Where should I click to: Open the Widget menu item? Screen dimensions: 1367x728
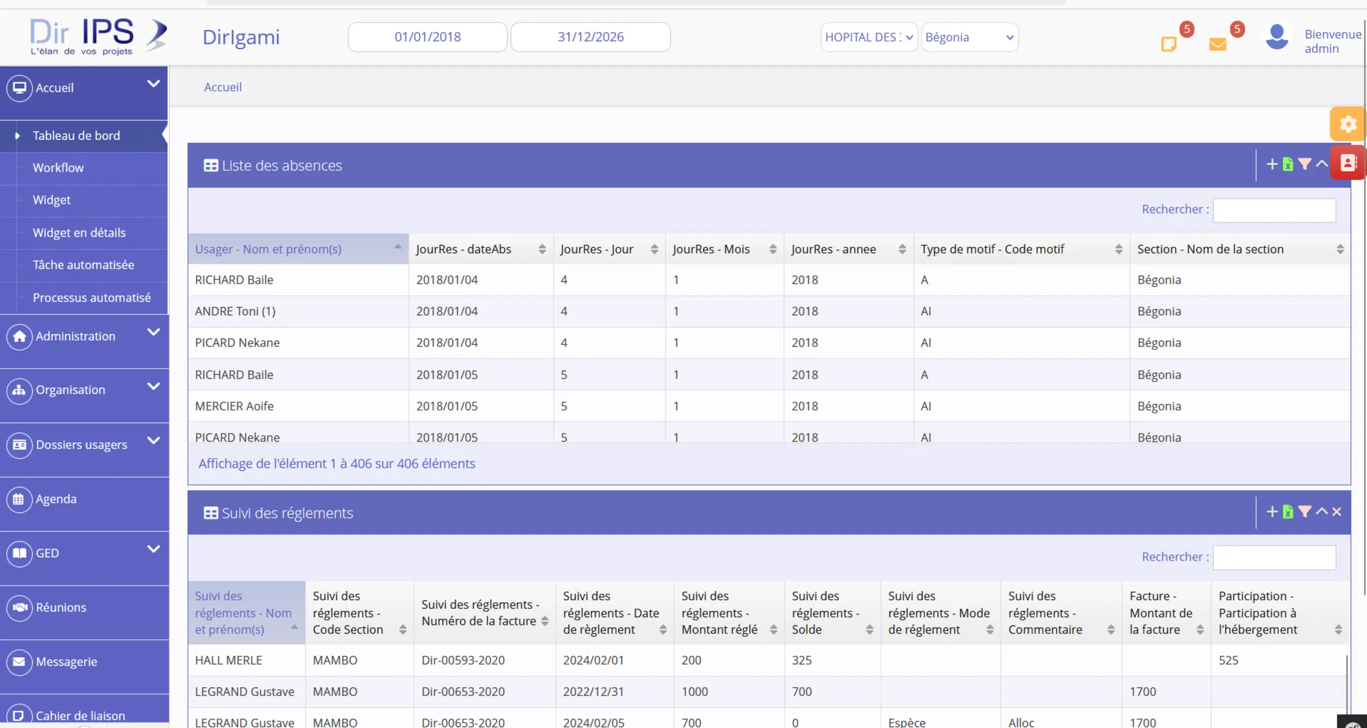[x=51, y=200]
